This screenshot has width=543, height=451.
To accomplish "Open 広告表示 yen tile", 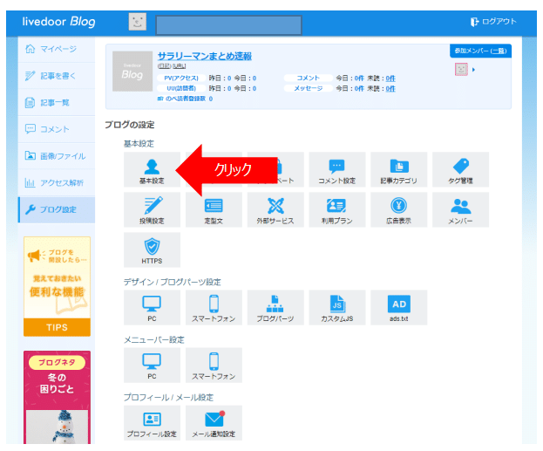I will click(398, 209).
